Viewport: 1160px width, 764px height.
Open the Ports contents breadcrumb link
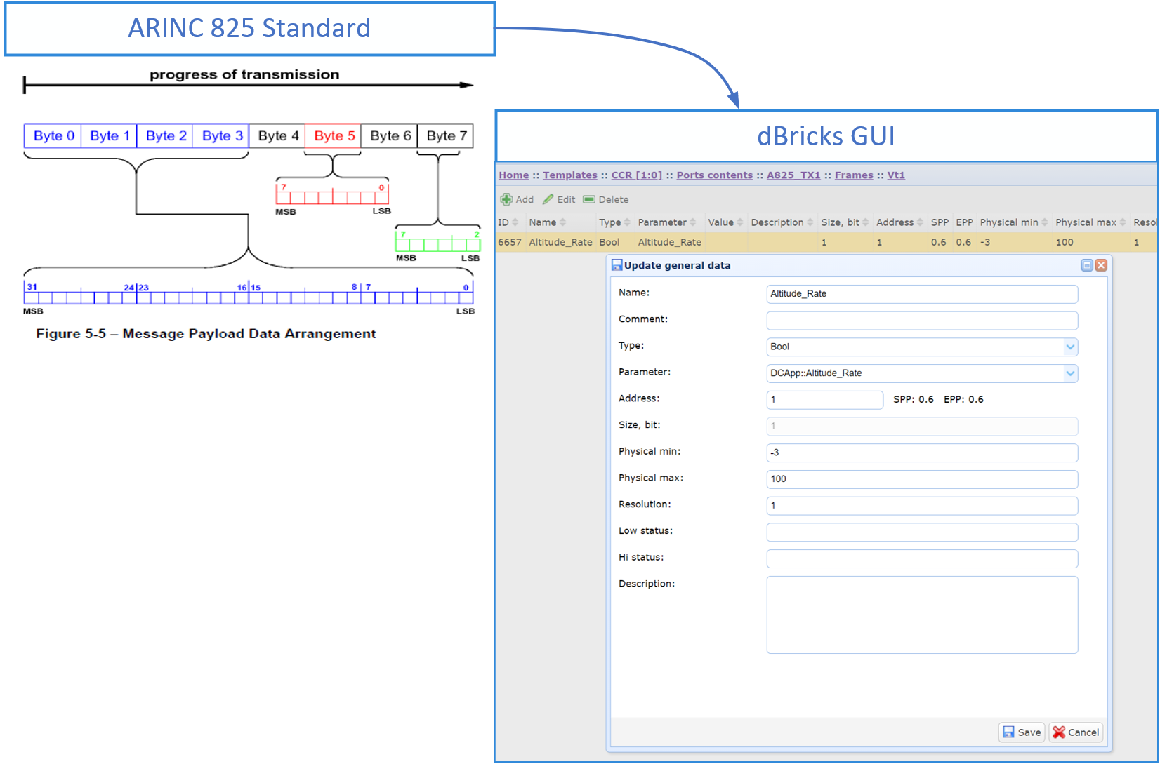(715, 175)
